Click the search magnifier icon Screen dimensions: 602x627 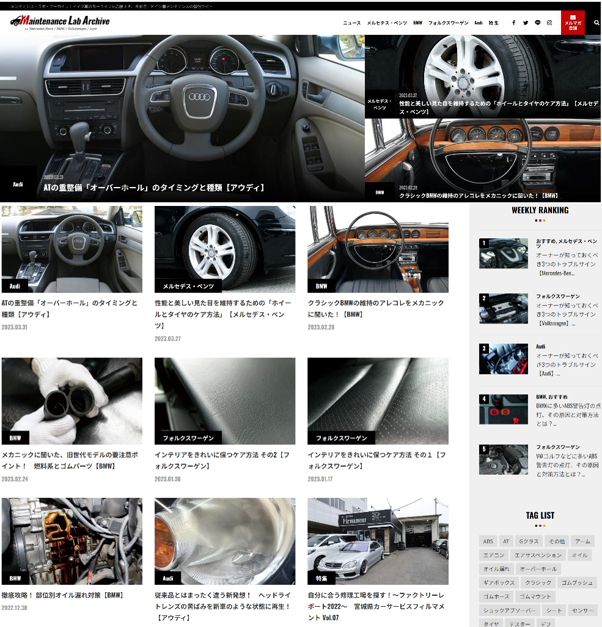pyautogui.click(x=596, y=23)
